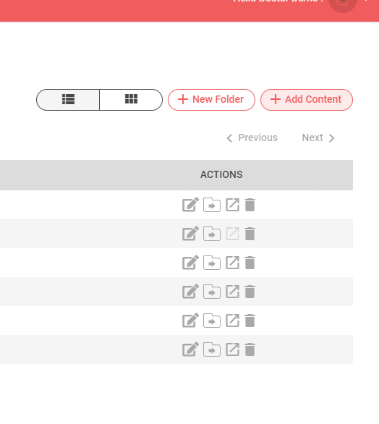Viewport: 379px width, 424px height.
Task: Go to the Next page
Action: (x=318, y=138)
